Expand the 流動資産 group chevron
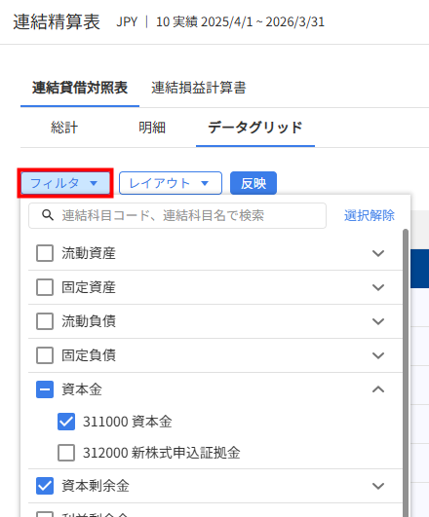Viewport: 429px width, 517px height. 378,253
